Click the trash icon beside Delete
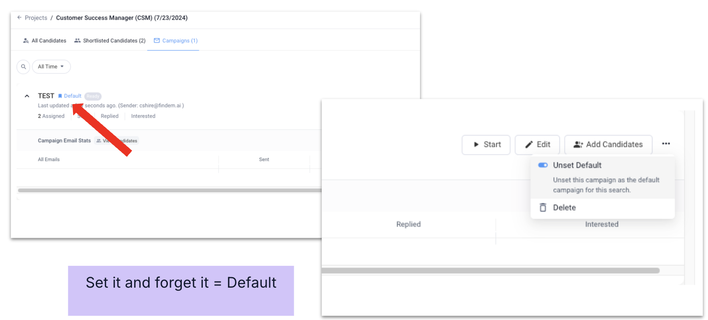The width and height of the screenshot is (708, 320). tap(543, 208)
